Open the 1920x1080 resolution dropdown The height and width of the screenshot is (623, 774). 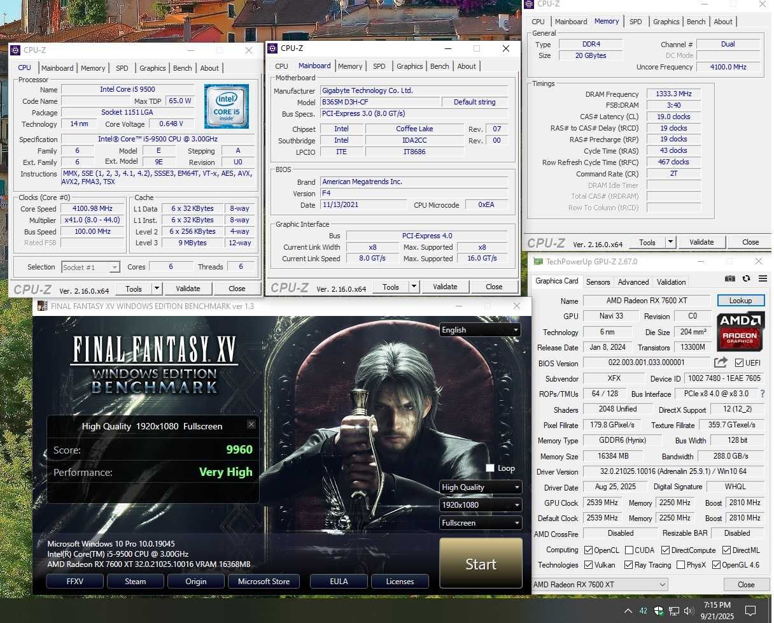click(x=480, y=505)
